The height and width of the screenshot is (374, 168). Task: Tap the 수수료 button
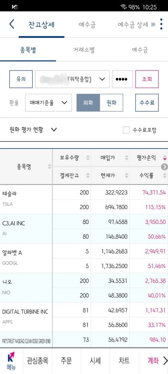point(147,103)
